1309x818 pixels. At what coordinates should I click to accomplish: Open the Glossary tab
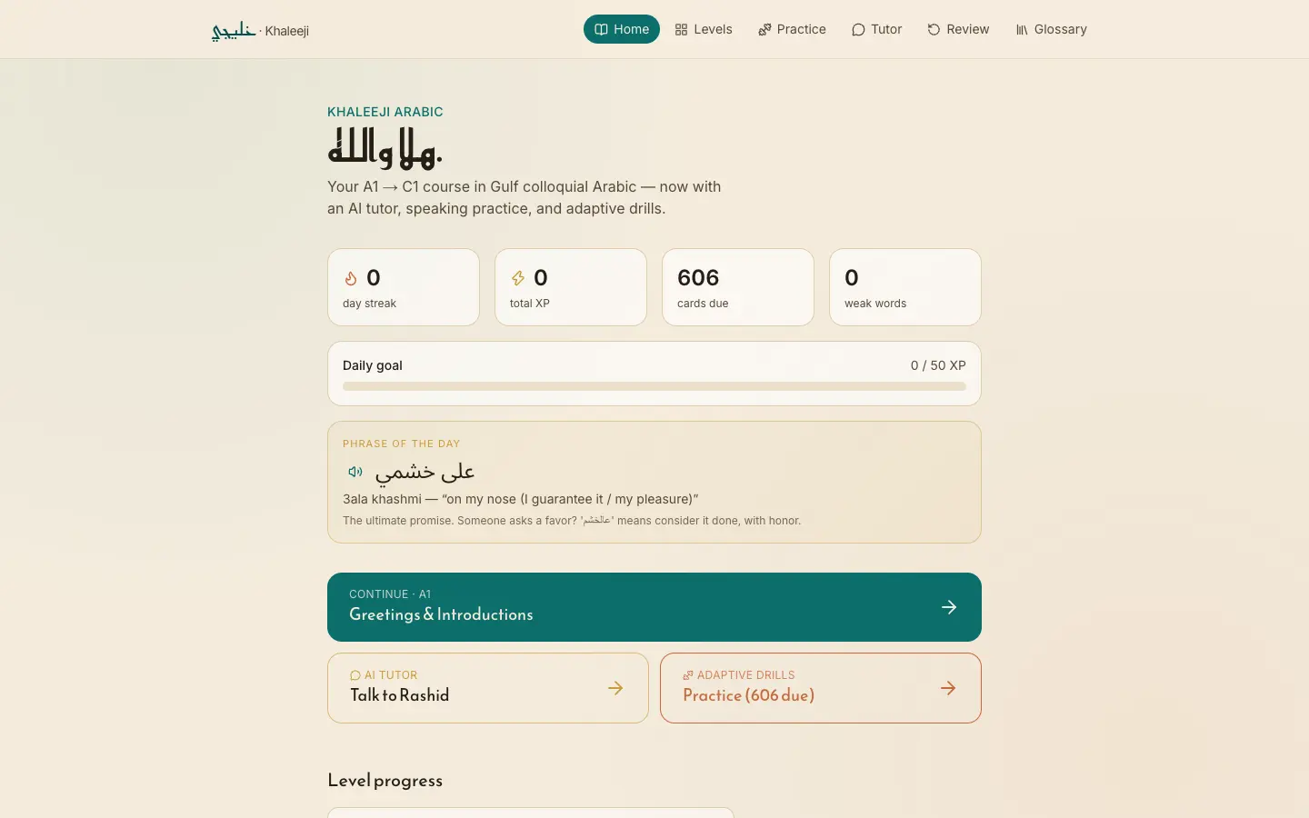pyautogui.click(x=1051, y=29)
